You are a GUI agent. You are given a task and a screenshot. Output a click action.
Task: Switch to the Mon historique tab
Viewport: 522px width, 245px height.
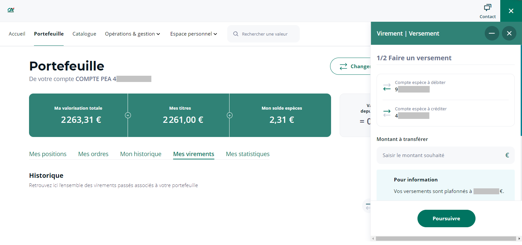pyautogui.click(x=141, y=154)
